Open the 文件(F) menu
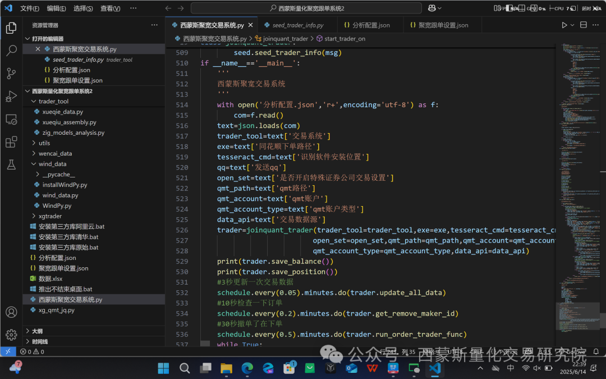Viewport: 606px width, 379px height. (30, 8)
